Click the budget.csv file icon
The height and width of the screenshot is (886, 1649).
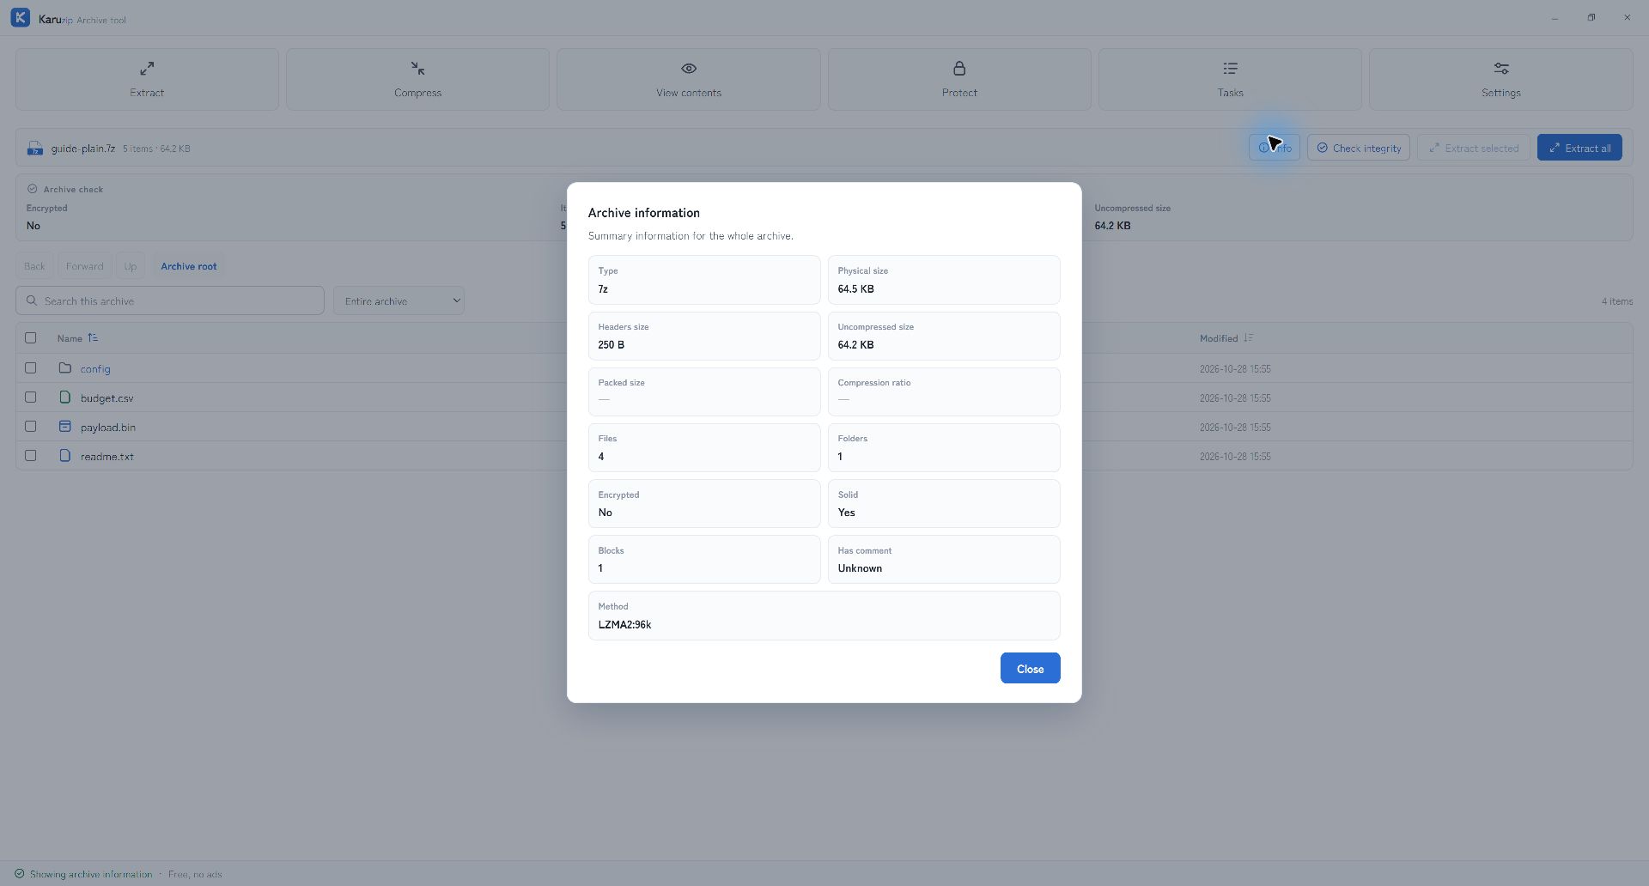(65, 397)
